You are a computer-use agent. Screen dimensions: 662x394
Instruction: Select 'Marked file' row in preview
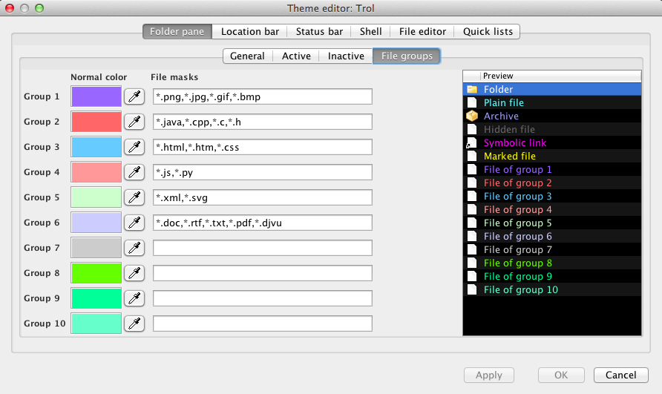click(552, 156)
